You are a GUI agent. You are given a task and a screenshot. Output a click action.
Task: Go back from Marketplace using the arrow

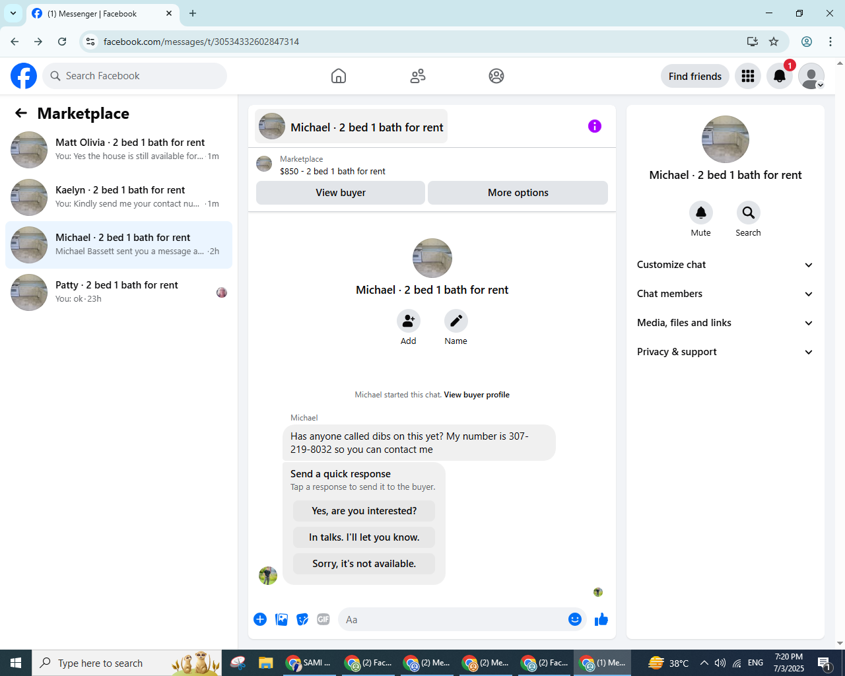[x=21, y=113]
